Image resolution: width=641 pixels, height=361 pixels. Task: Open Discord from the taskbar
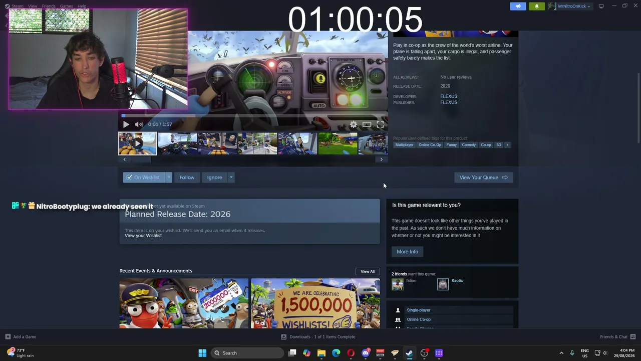tap(366, 353)
